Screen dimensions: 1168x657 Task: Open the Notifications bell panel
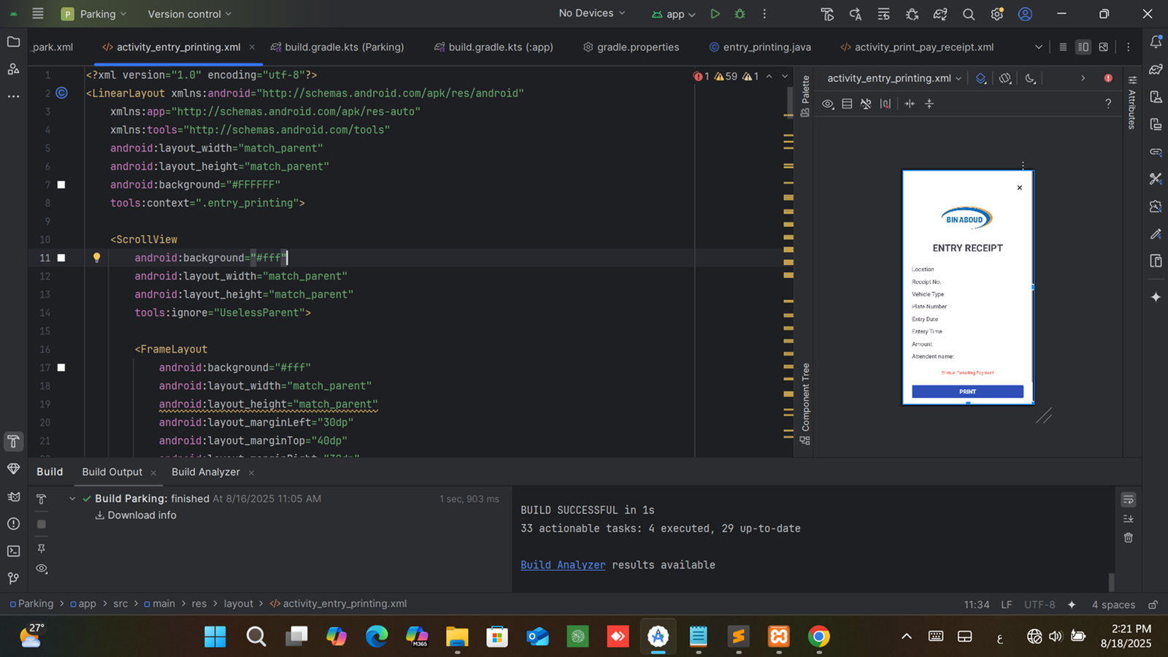coord(1156,42)
